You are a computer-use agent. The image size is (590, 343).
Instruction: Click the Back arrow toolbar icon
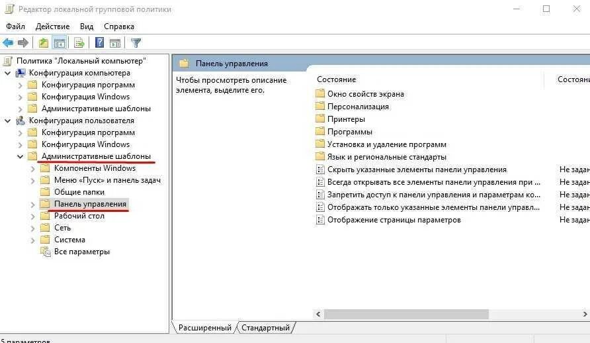click(8, 43)
